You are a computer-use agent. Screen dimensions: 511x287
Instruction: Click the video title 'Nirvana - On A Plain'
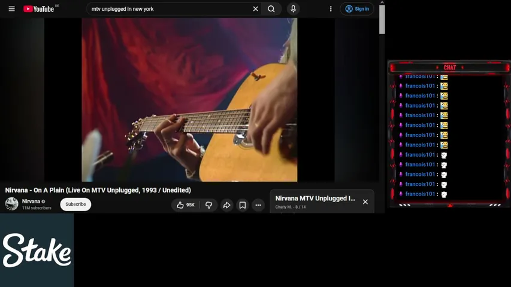[98, 190]
